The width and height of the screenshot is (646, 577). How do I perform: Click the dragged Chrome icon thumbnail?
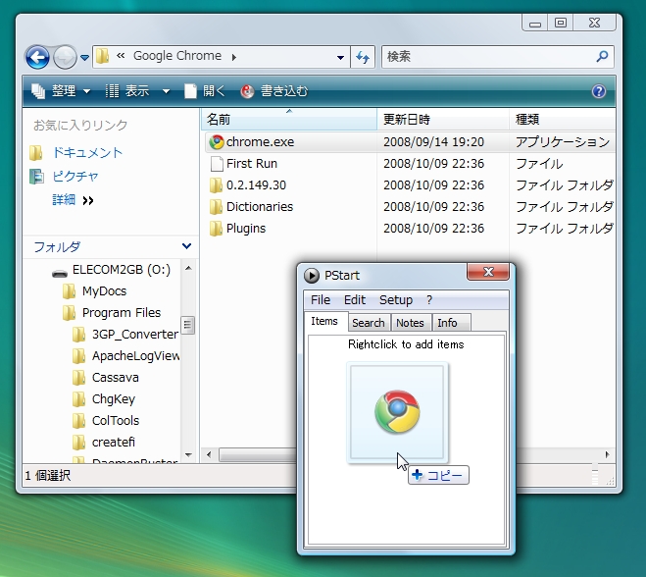tap(397, 411)
